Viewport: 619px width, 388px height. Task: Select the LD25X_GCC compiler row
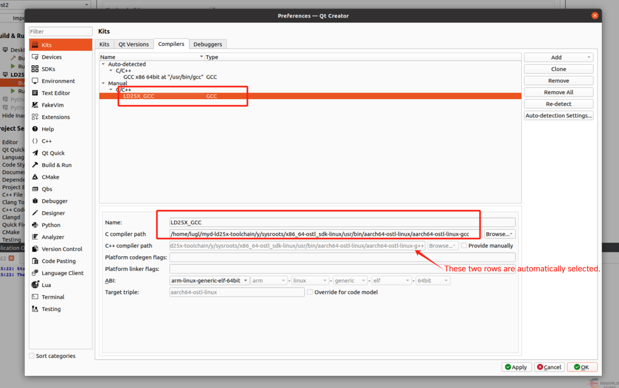point(310,96)
